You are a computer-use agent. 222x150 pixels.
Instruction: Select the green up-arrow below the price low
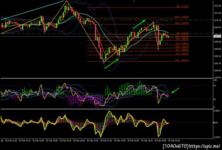click(x=112, y=64)
